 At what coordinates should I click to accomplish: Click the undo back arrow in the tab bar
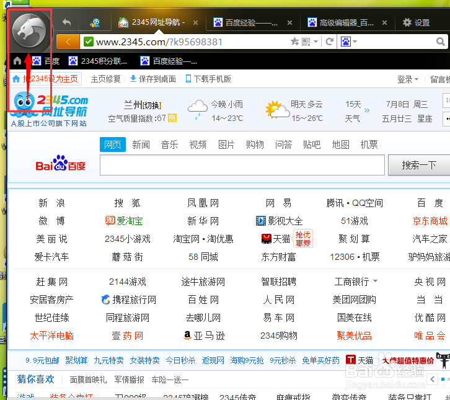coord(66,22)
